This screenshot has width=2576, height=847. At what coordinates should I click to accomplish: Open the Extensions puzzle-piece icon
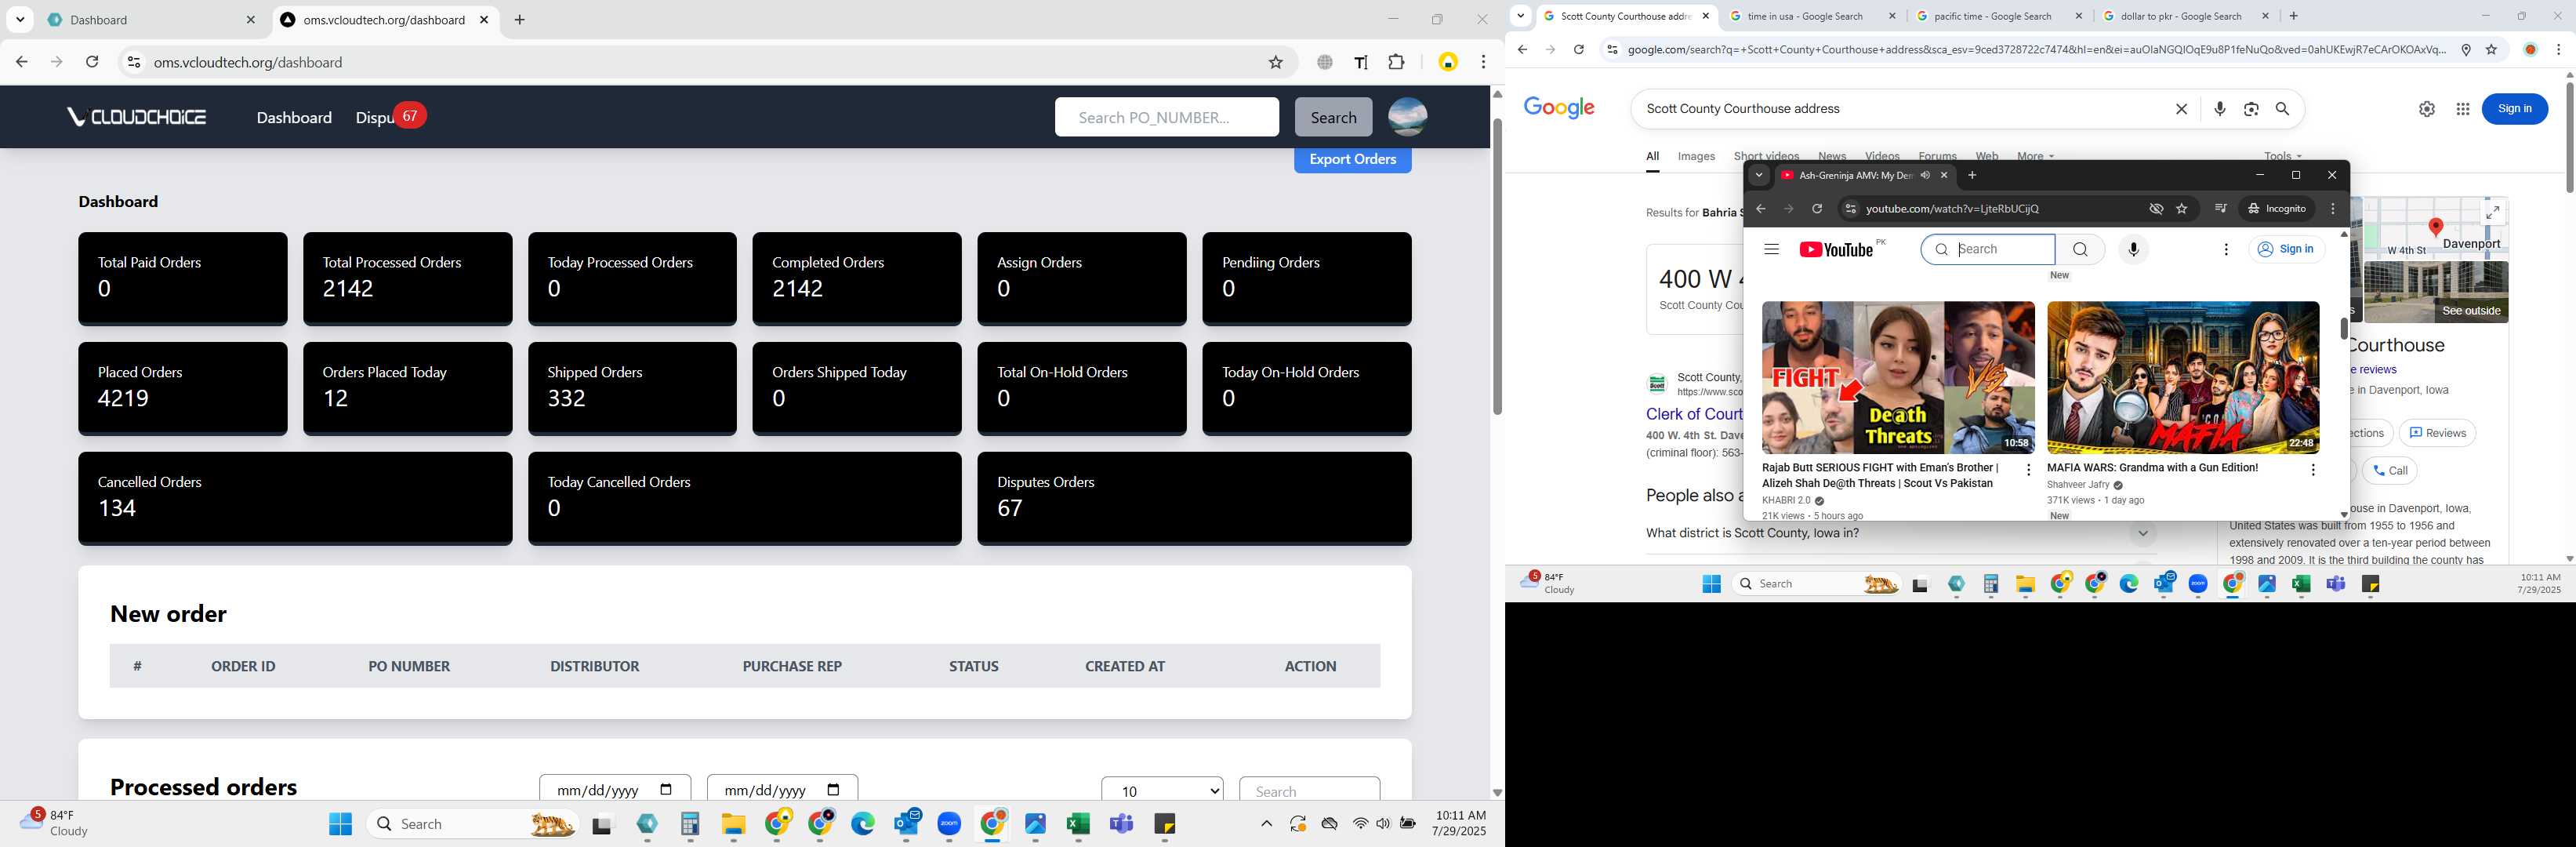pos(1397,62)
